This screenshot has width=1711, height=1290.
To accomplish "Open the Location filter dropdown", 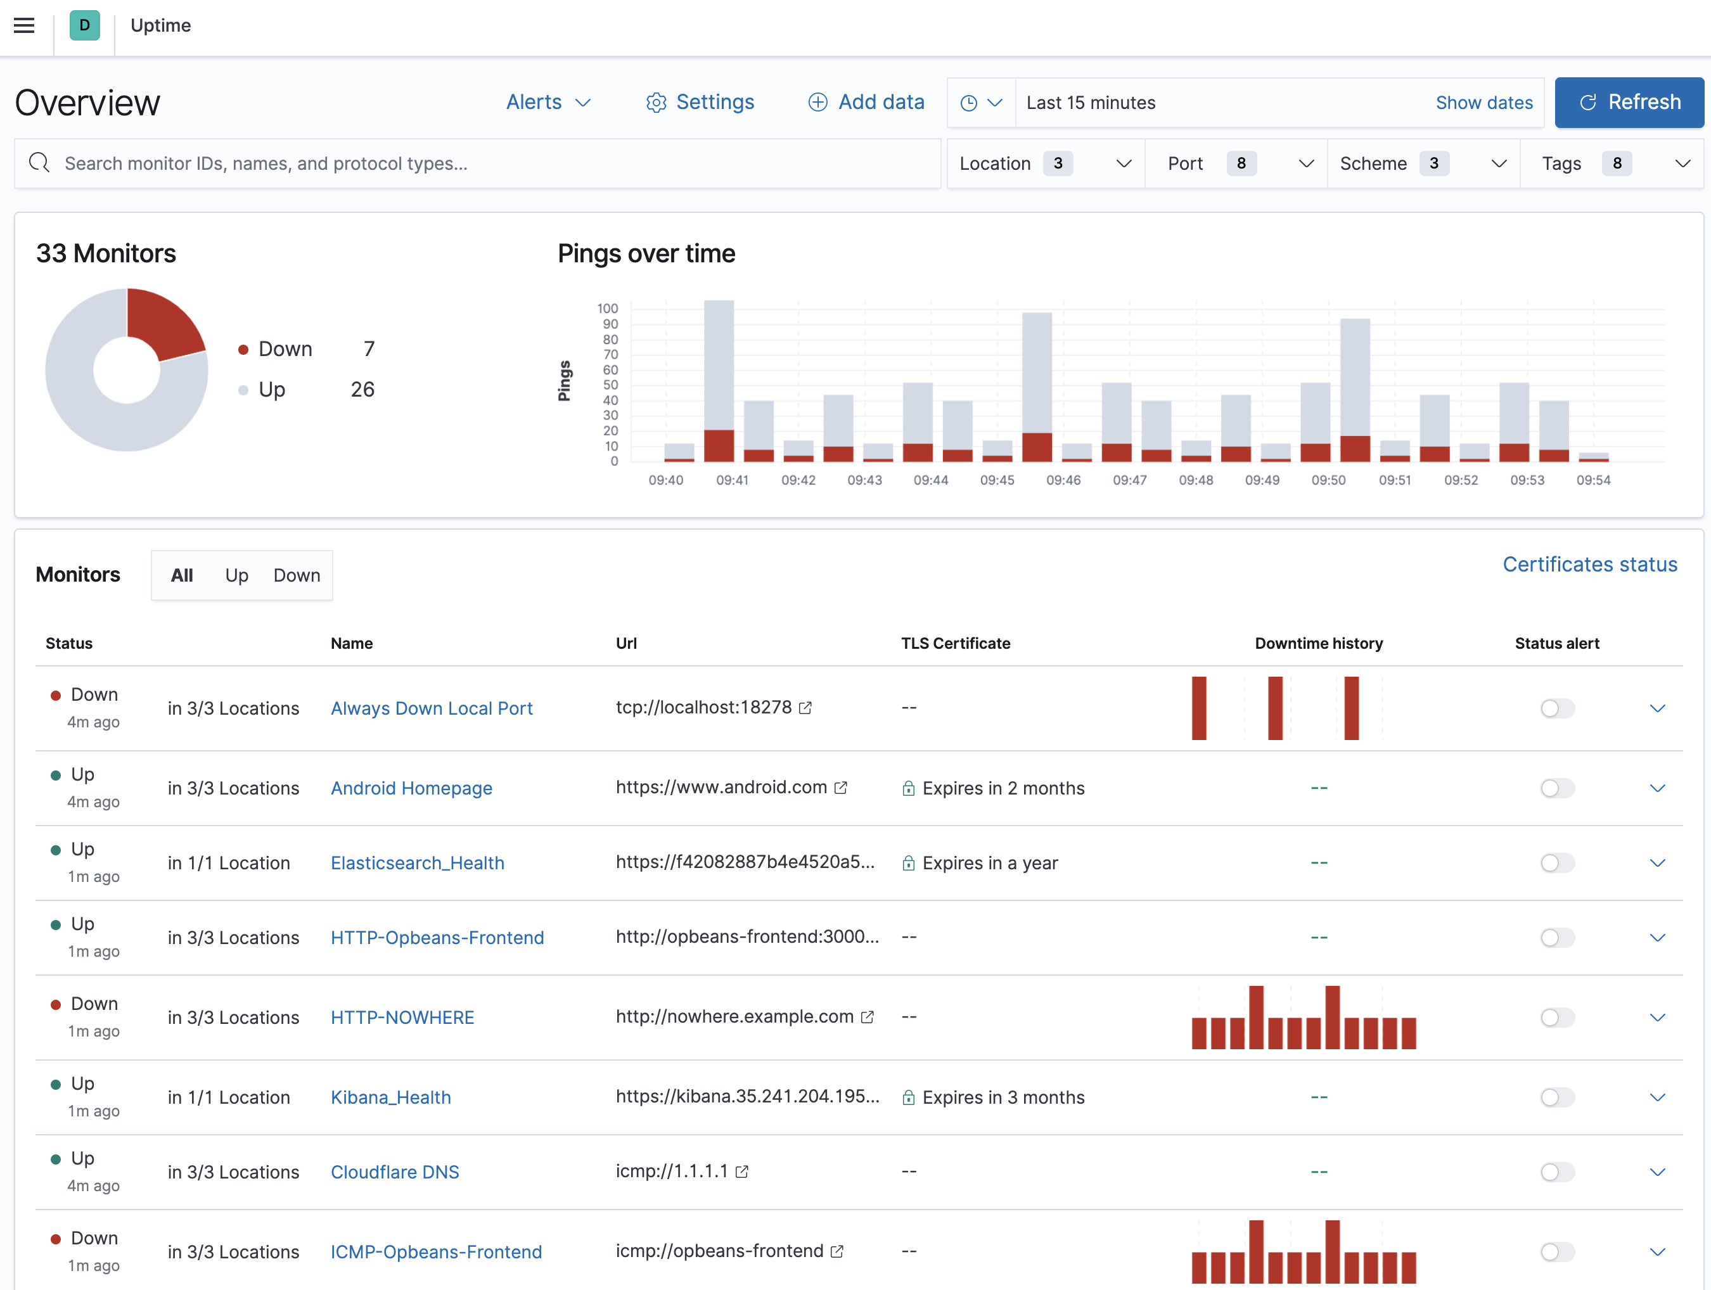I will point(1046,163).
